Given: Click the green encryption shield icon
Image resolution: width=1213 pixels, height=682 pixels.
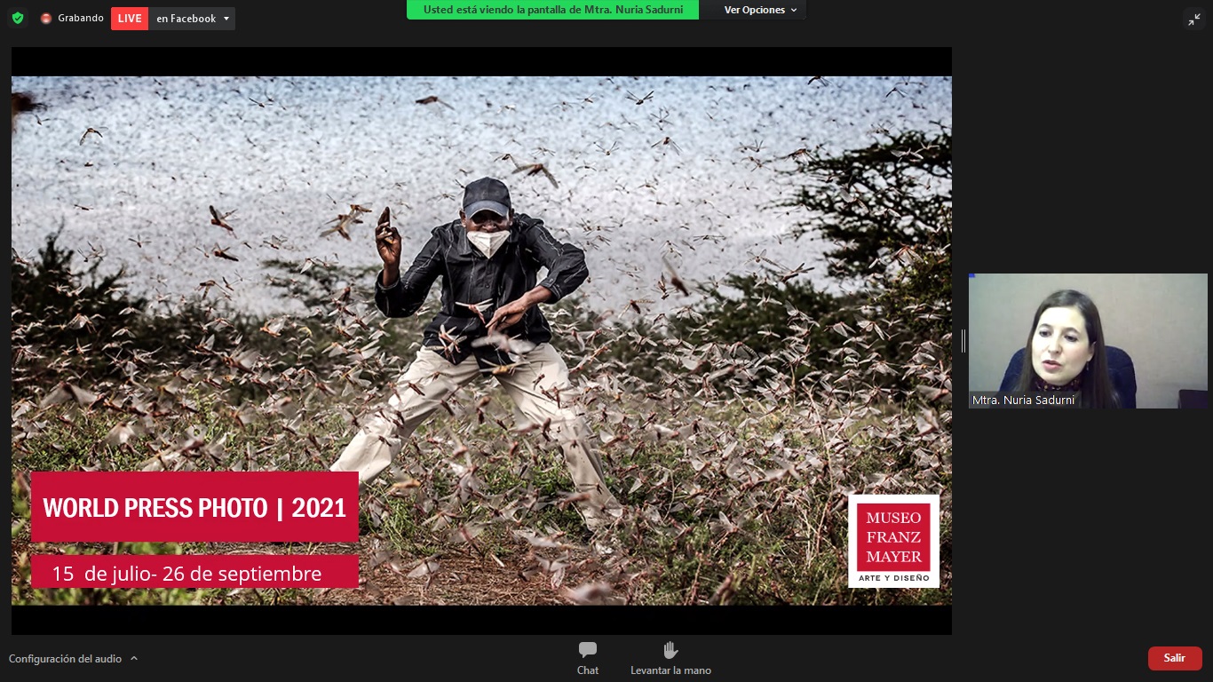Looking at the screenshot, I should click(x=18, y=18).
